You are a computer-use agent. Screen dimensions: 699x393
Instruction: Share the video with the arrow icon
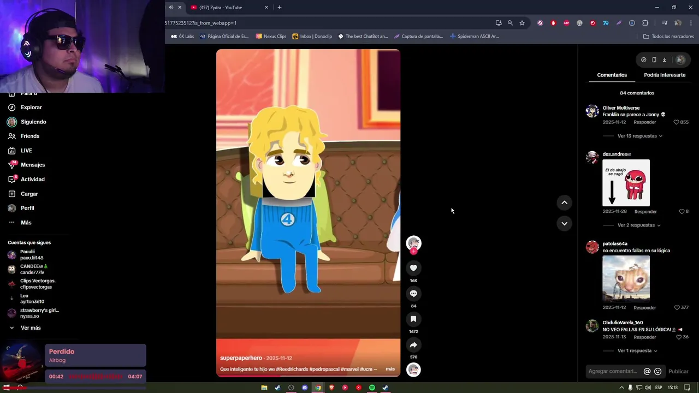[413, 345]
